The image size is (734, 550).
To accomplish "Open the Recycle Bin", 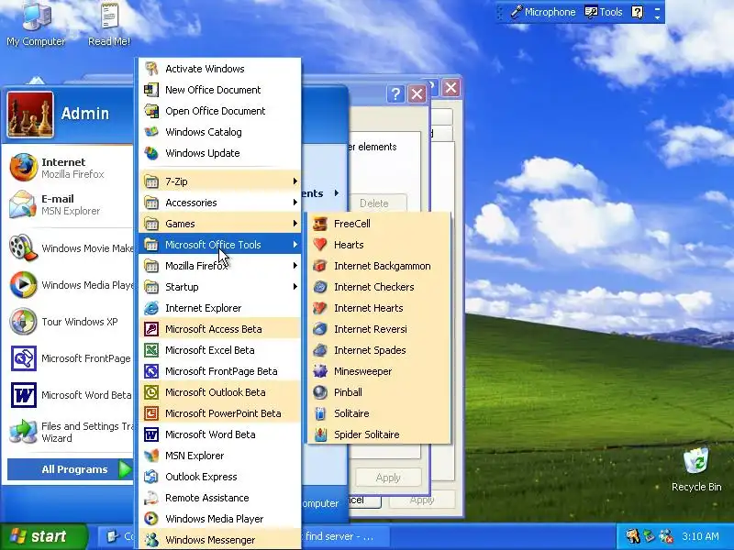I will [696, 469].
